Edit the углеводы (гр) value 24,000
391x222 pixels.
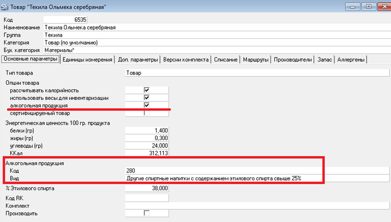click(x=147, y=146)
